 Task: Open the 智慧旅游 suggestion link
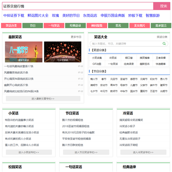tap(152, 15)
